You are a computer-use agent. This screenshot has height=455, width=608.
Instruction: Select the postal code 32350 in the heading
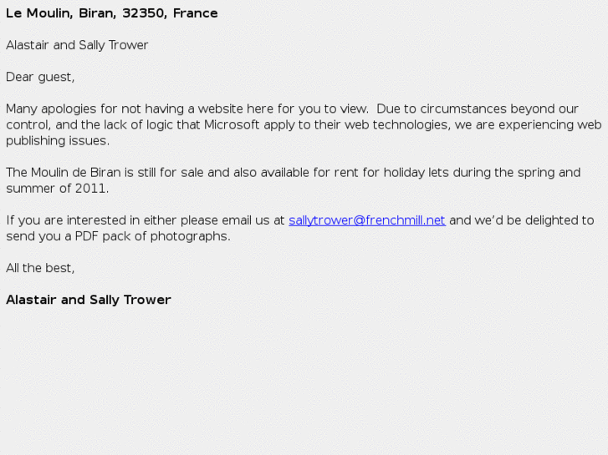tap(142, 13)
